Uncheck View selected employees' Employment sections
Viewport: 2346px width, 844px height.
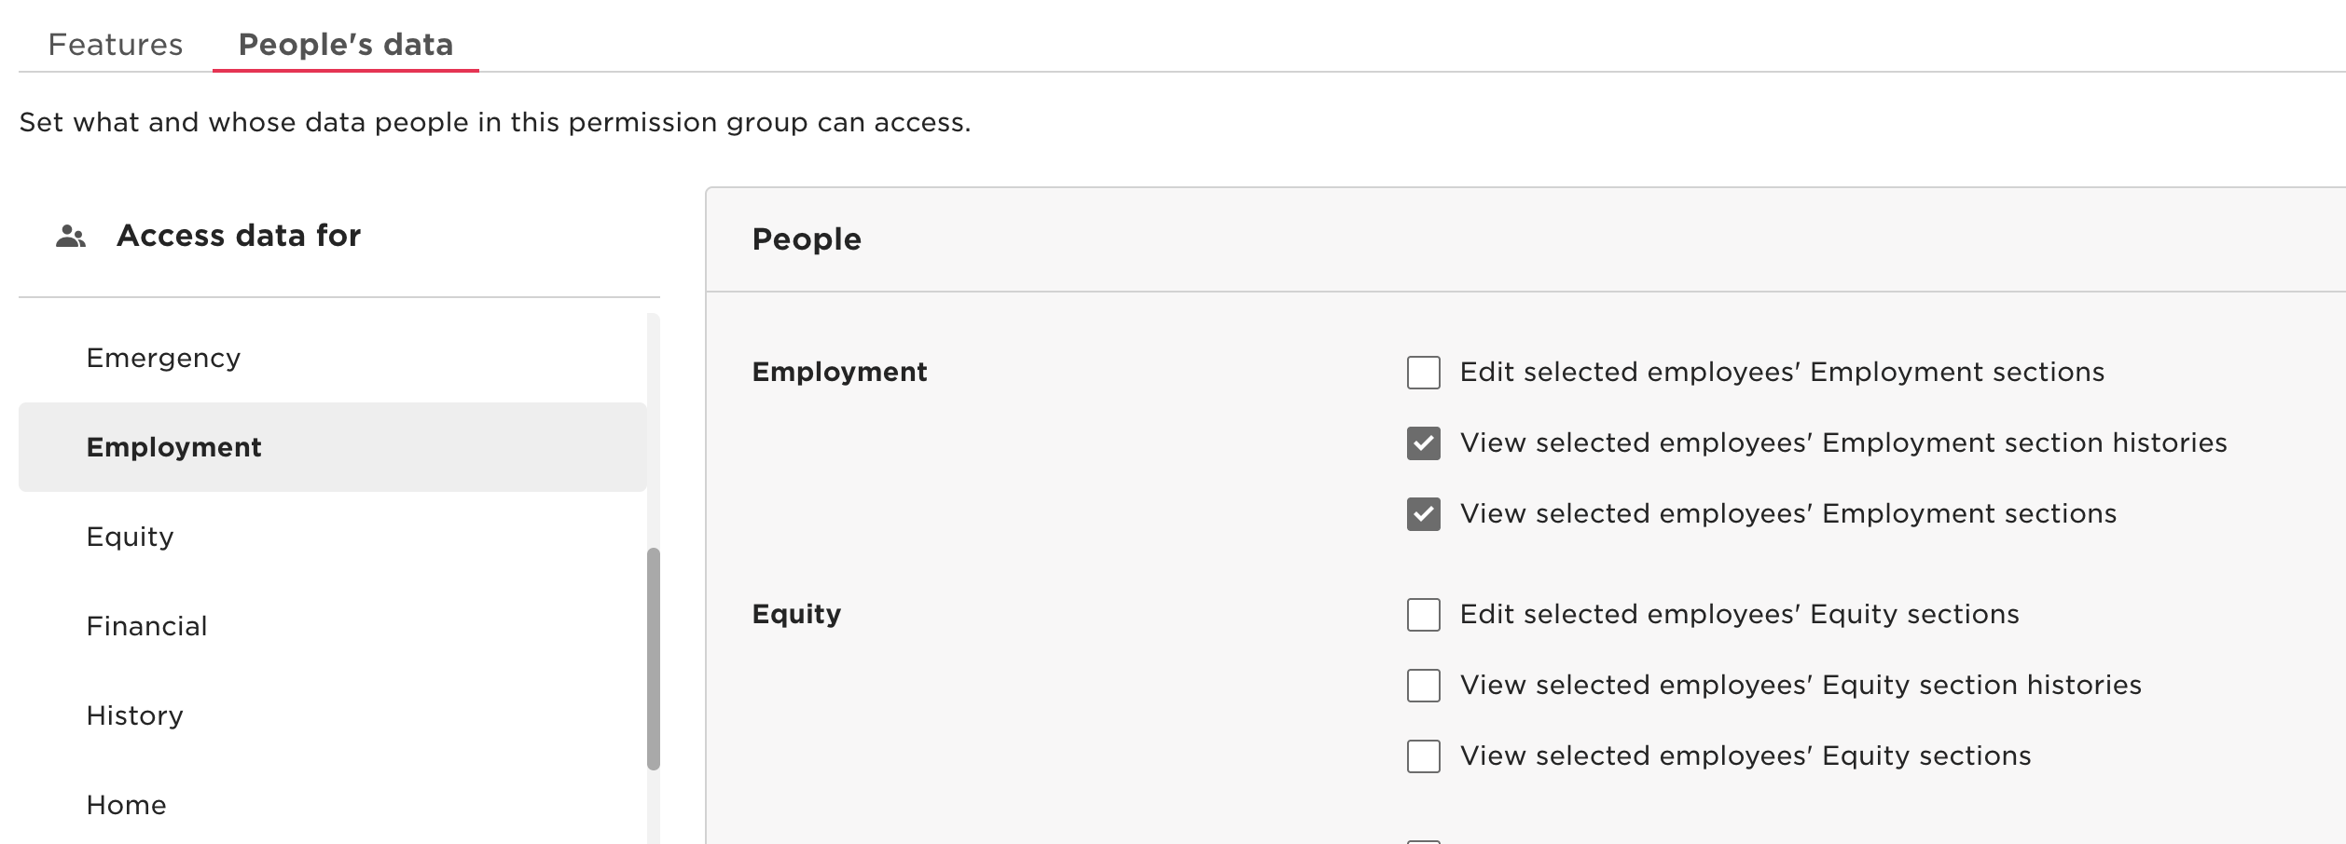(1423, 514)
